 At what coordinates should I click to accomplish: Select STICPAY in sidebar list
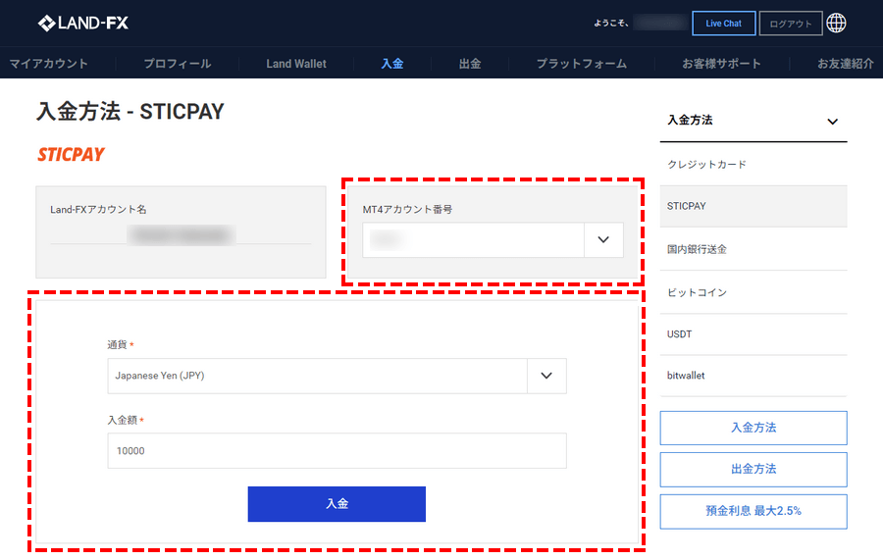753,206
